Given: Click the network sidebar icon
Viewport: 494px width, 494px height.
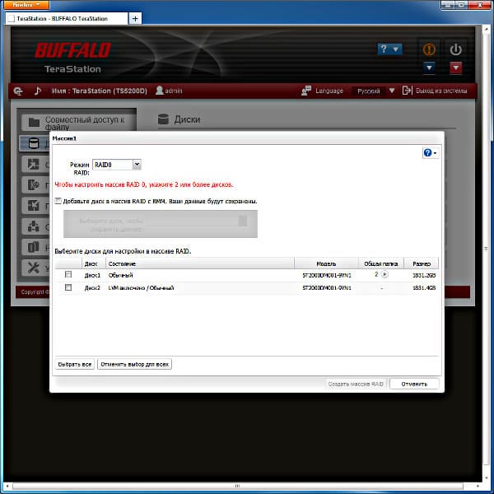Looking at the screenshot, I should pos(34,226).
